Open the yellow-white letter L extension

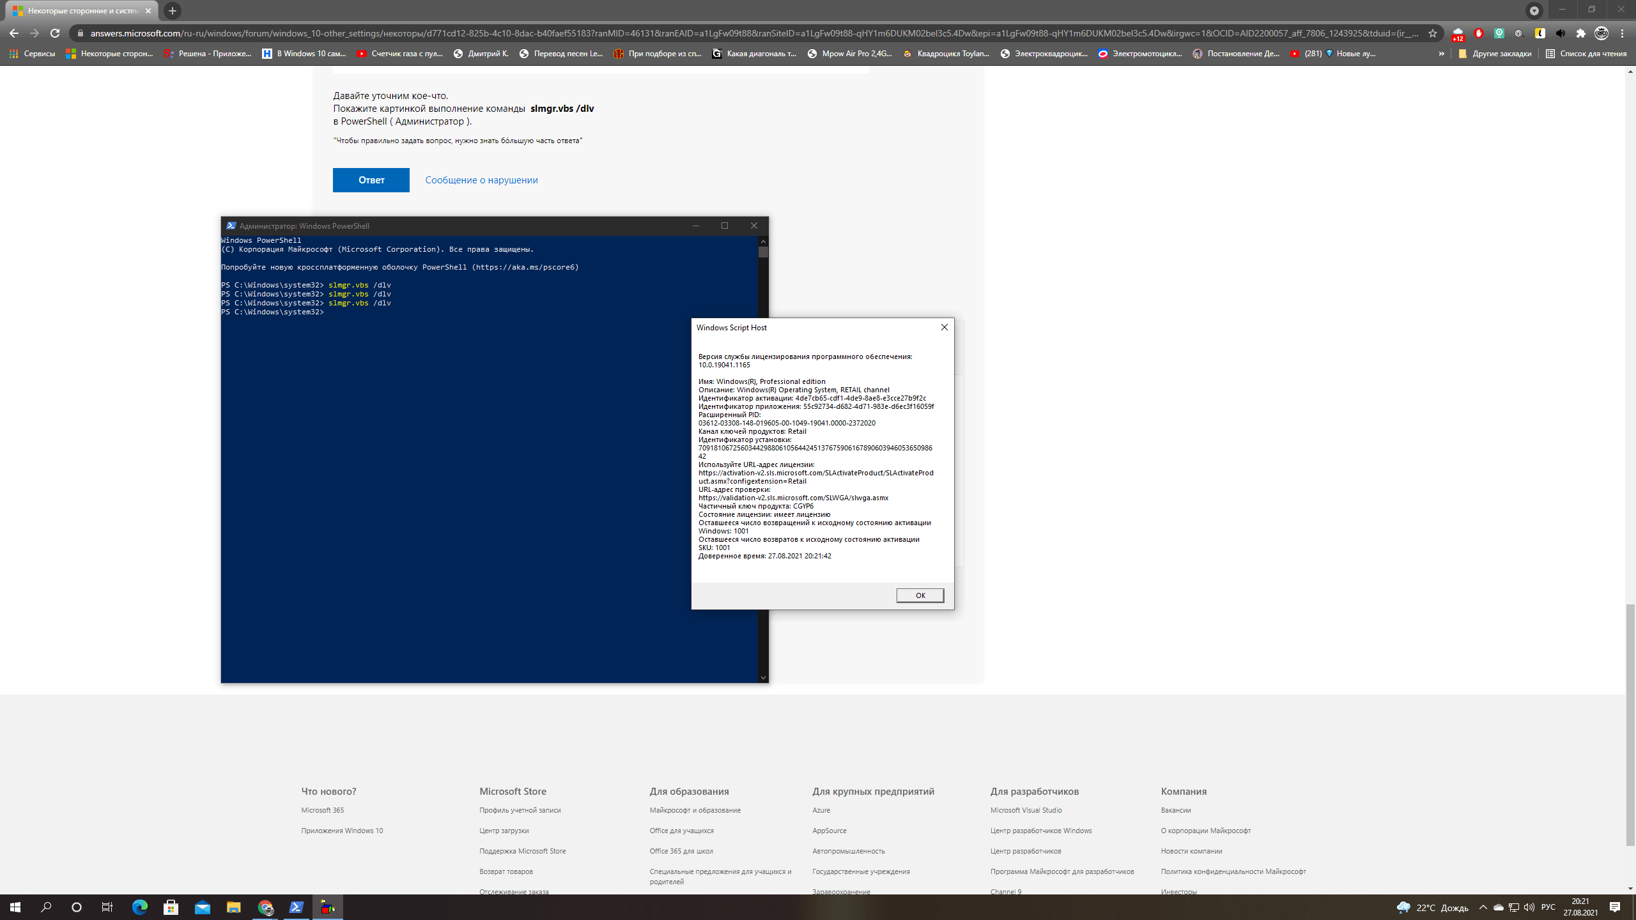(x=1540, y=33)
